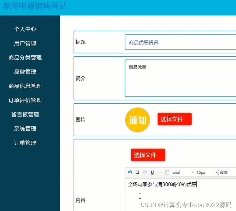Image resolution: width=236 pixels, height=211 pixels.
Task: Click into the 内容 rich text editor area
Action: point(180,195)
